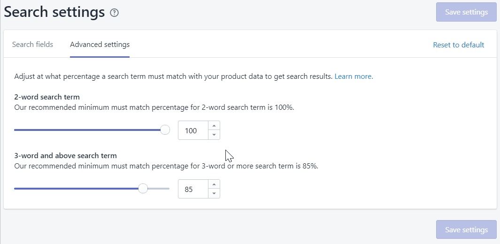500x244 pixels.
Task: Click the "3-word and above search term" label
Action: point(65,155)
